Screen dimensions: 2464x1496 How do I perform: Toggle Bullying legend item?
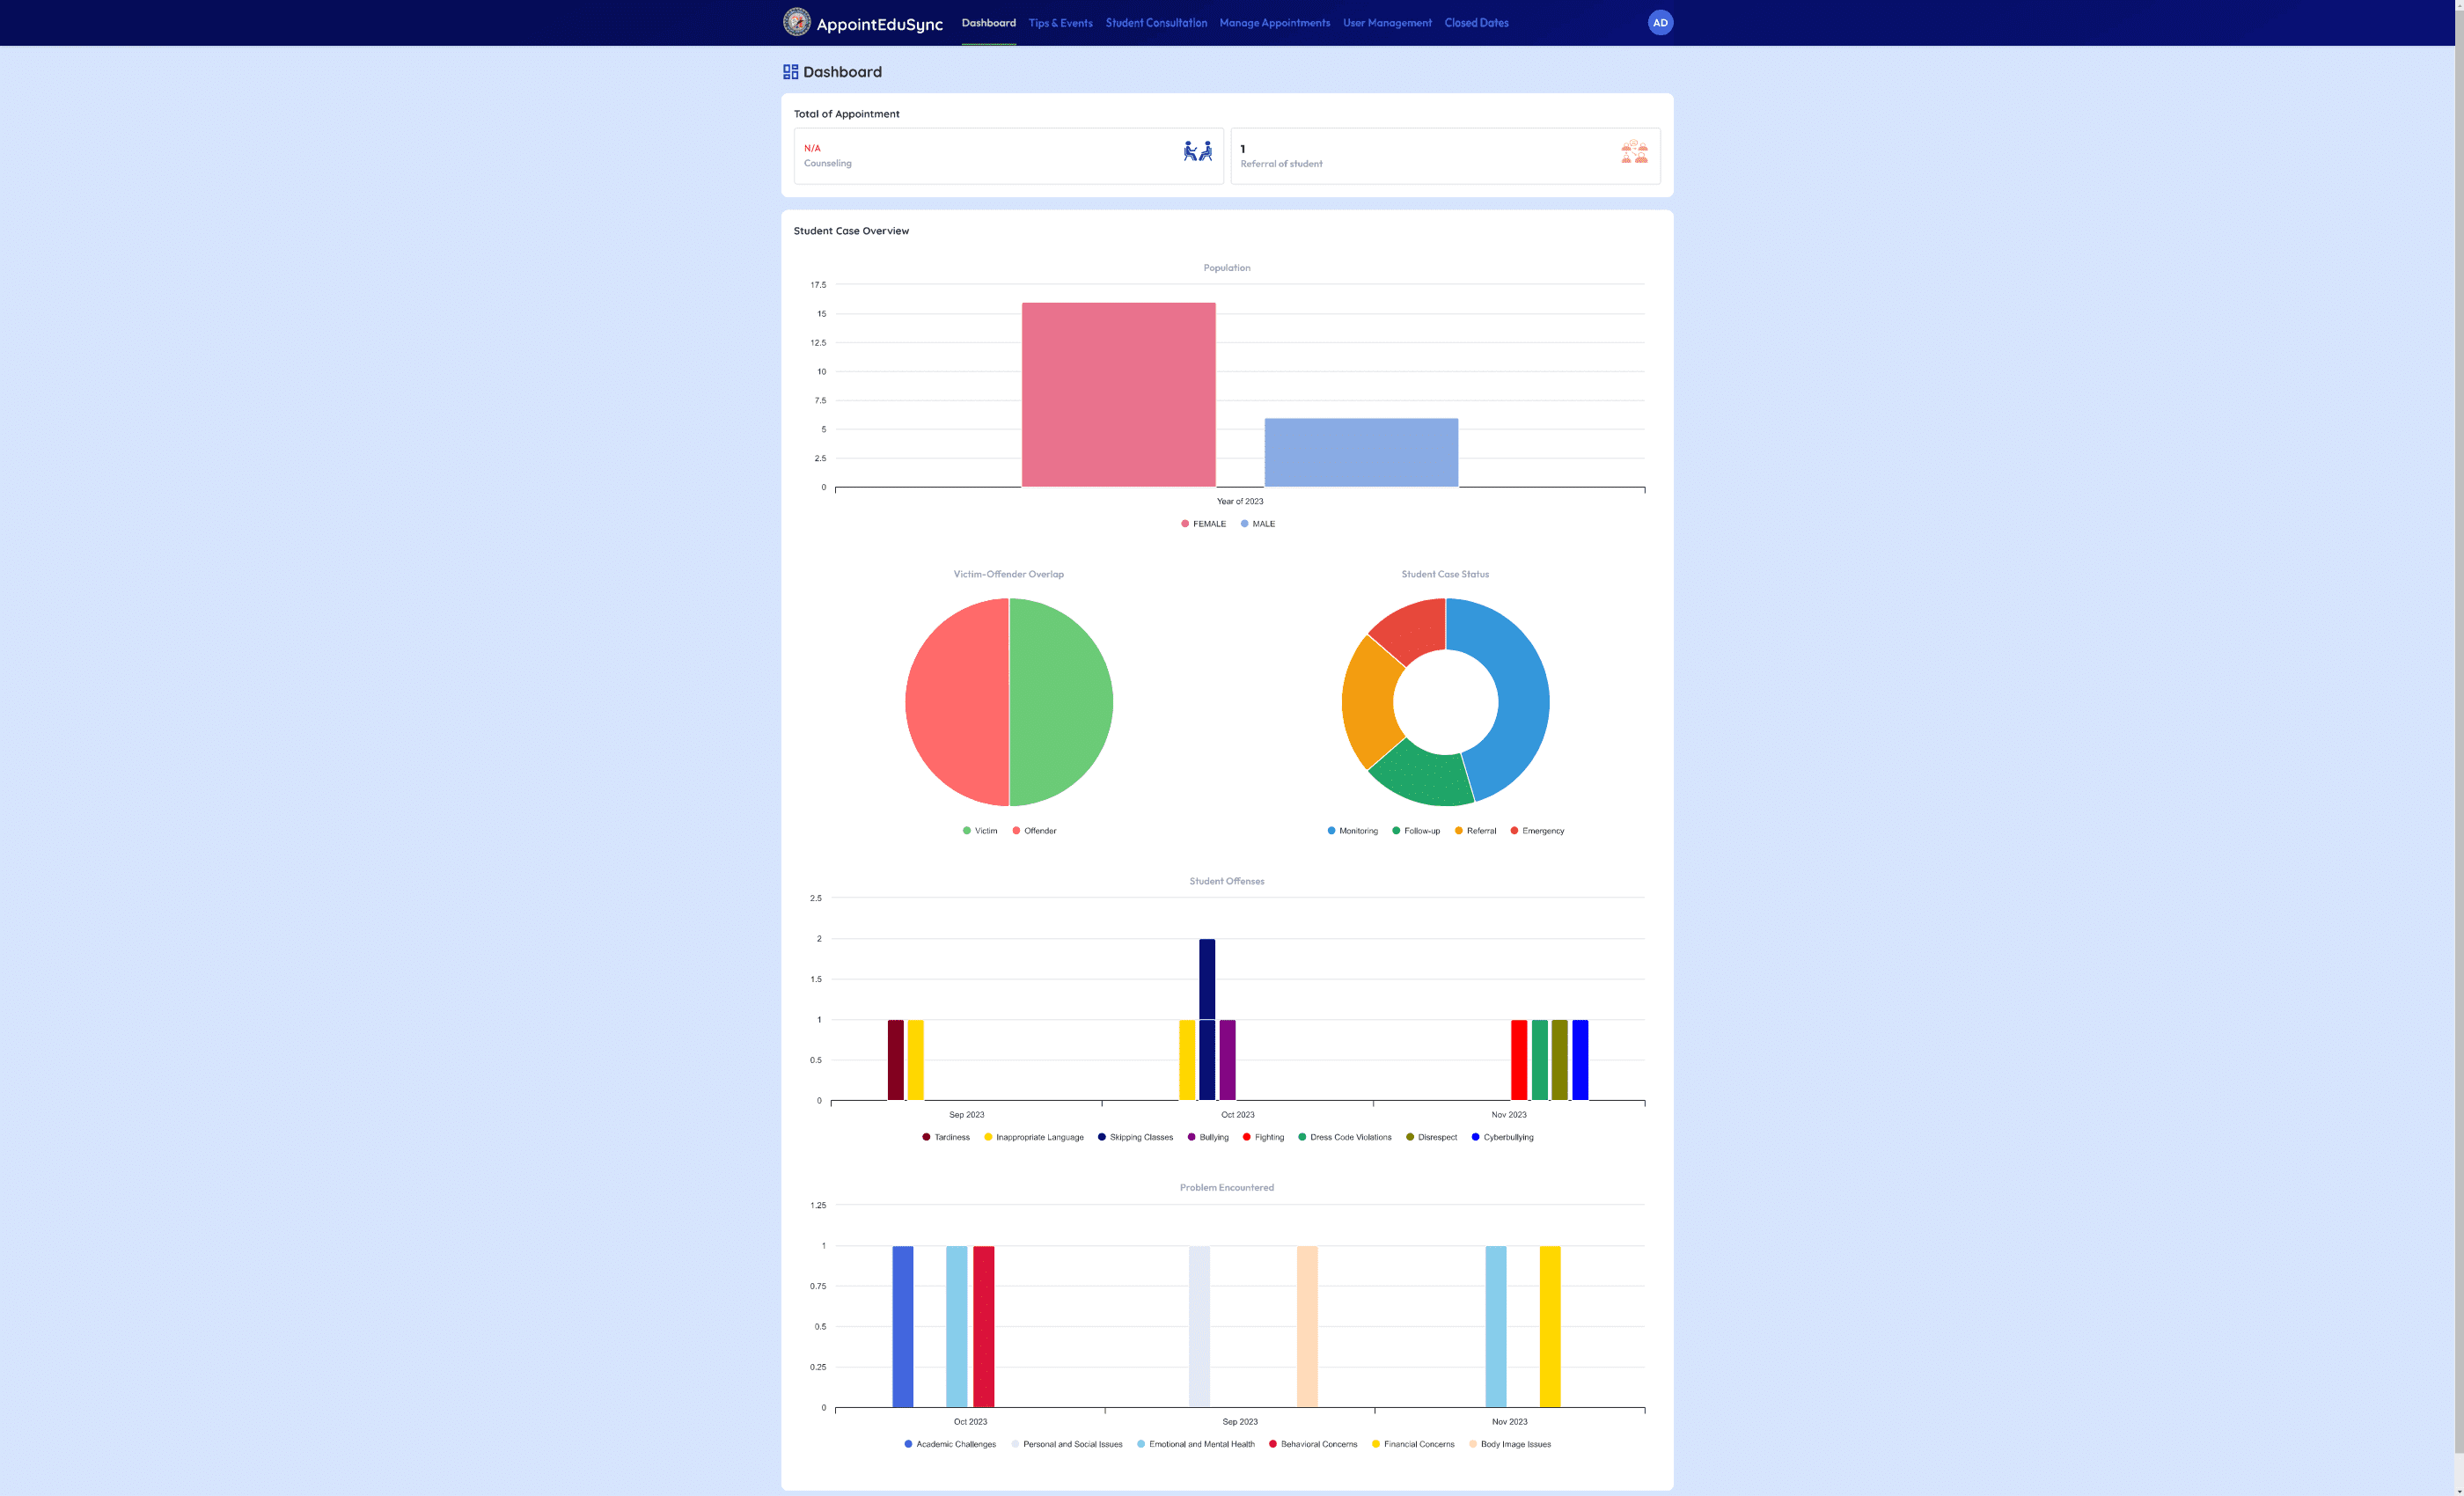tap(1208, 1137)
